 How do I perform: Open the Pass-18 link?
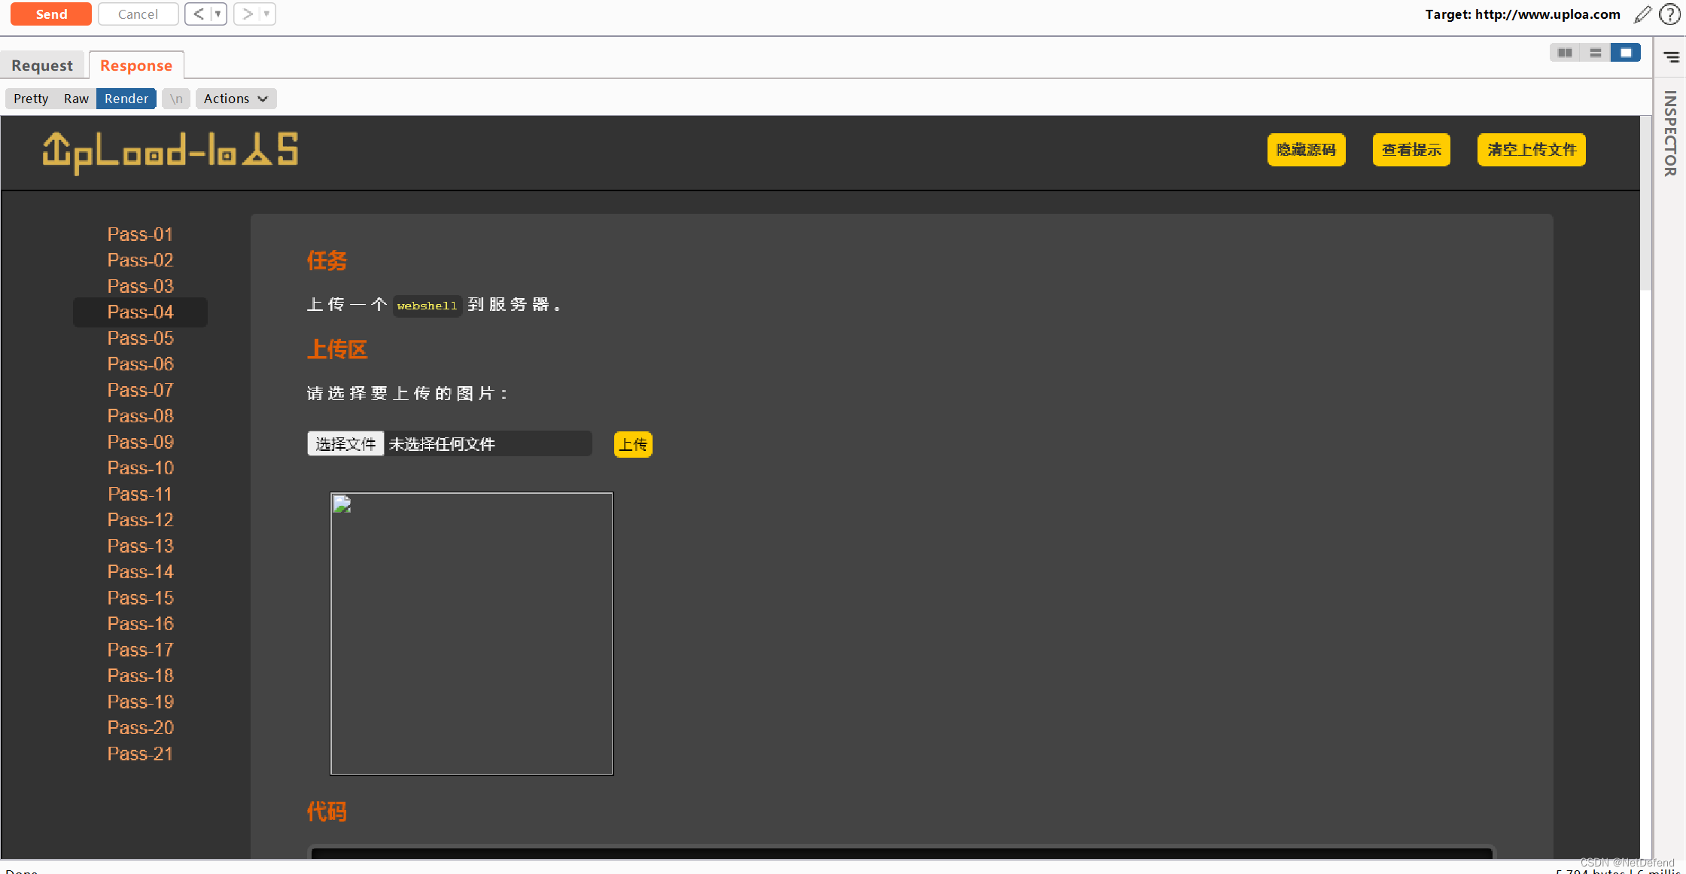140,675
